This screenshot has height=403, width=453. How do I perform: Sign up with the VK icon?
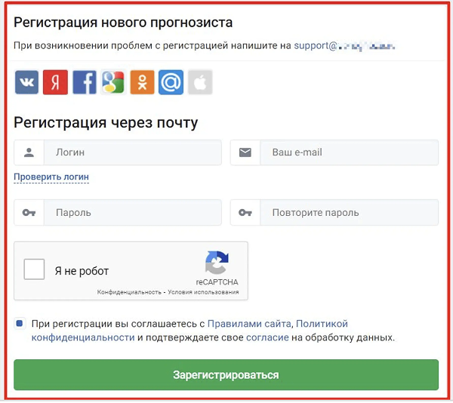(x=26, y=82)
